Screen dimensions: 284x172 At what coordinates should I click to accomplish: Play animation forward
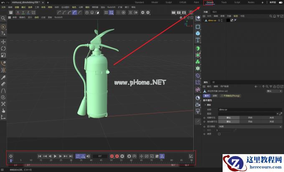tap(55, 156)
